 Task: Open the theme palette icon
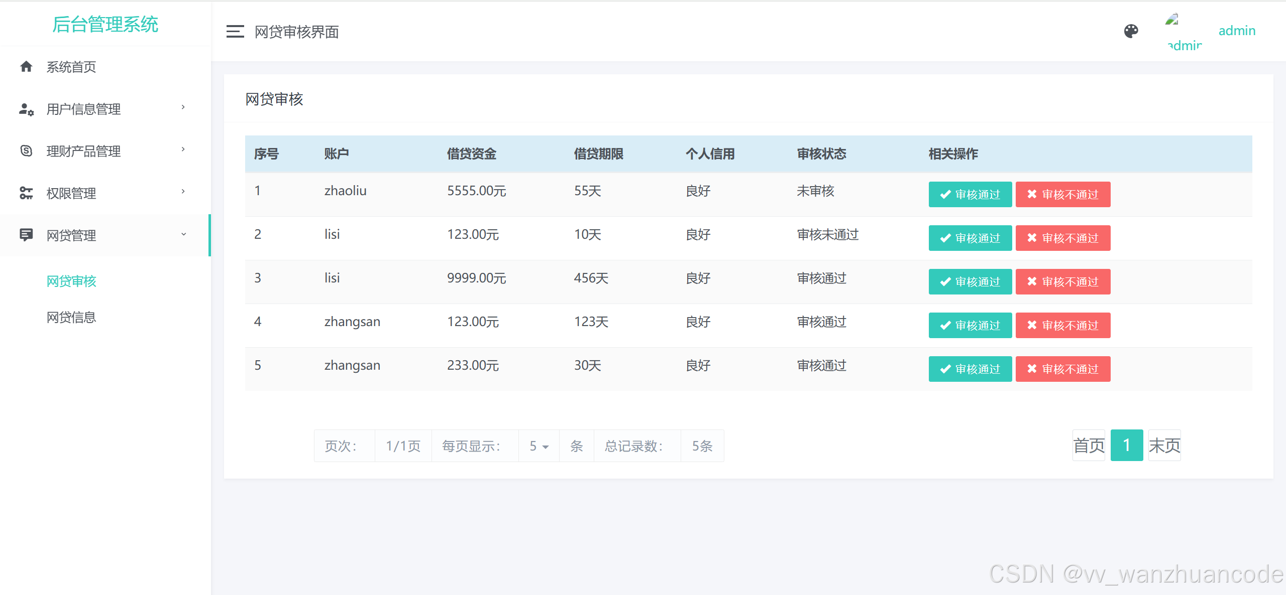tap(1131, 31)
